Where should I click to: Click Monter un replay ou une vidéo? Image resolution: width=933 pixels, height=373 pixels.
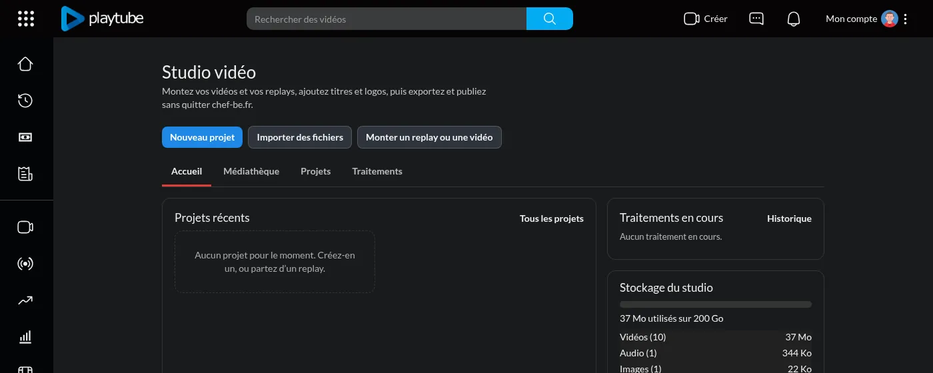pyautogui.click(x=429, y=137)
